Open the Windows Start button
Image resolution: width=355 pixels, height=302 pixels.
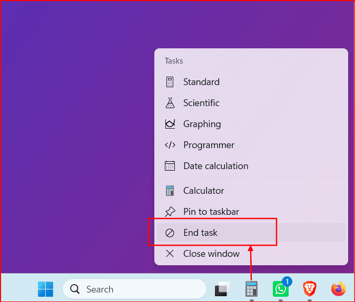tap(45, 289)
